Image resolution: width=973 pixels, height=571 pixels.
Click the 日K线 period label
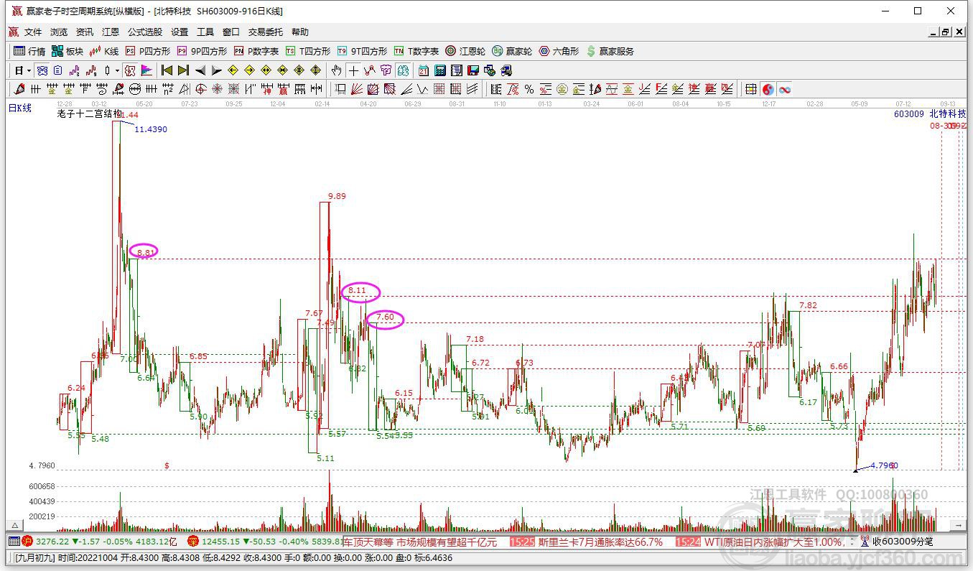(x=20, y=108)
